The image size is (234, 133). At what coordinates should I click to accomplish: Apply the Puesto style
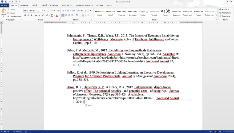point(165,13)
